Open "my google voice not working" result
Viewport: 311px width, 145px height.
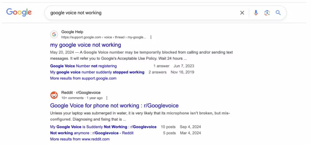pos(86,45)
